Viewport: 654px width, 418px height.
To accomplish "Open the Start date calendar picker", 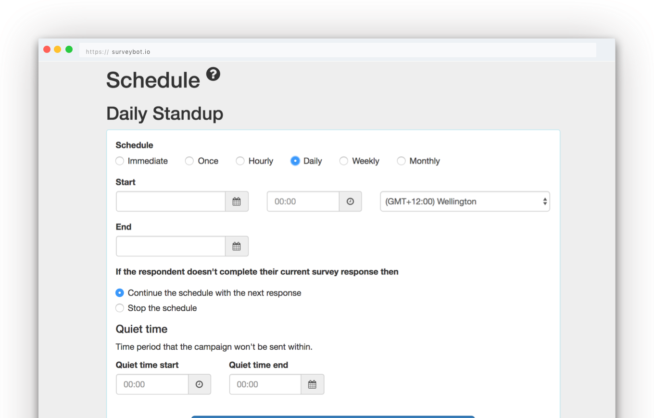I will tap(237, 202).
